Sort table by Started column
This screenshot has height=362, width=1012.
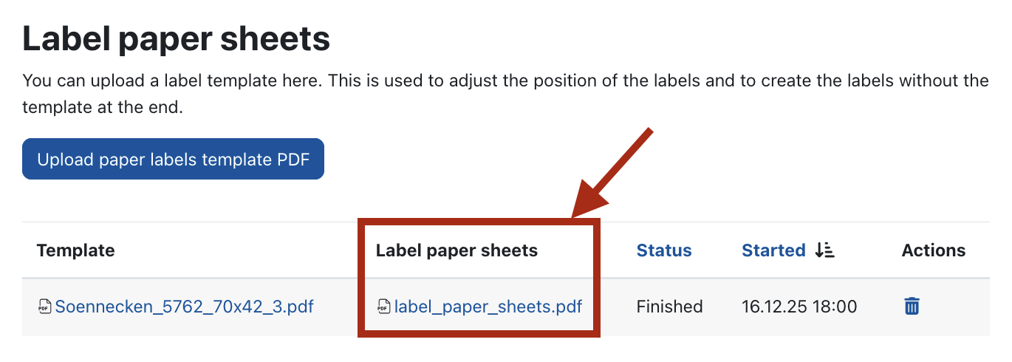[773, 250]
